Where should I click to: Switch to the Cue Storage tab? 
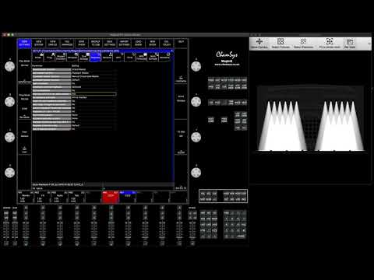pyautogui.click(x=83, y=57)
